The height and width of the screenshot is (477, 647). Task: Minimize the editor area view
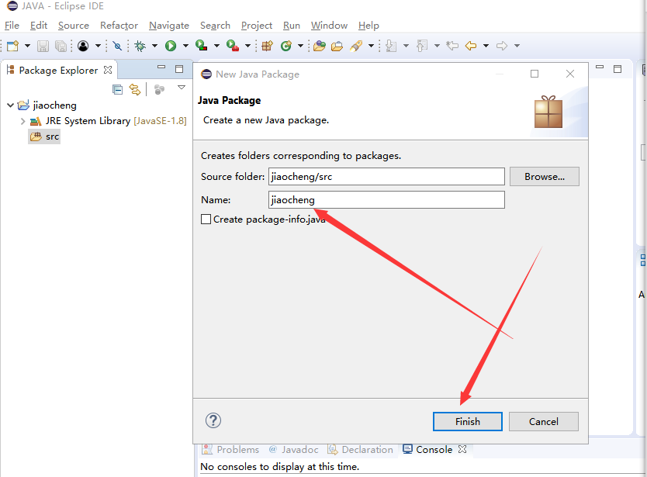tap(600, 67)
